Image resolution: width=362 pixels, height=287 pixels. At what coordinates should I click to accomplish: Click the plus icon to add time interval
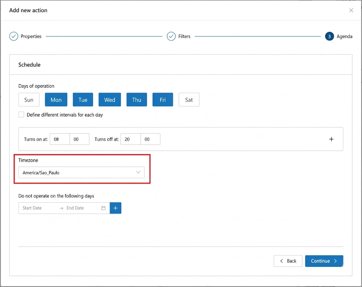tap(331, 139)
